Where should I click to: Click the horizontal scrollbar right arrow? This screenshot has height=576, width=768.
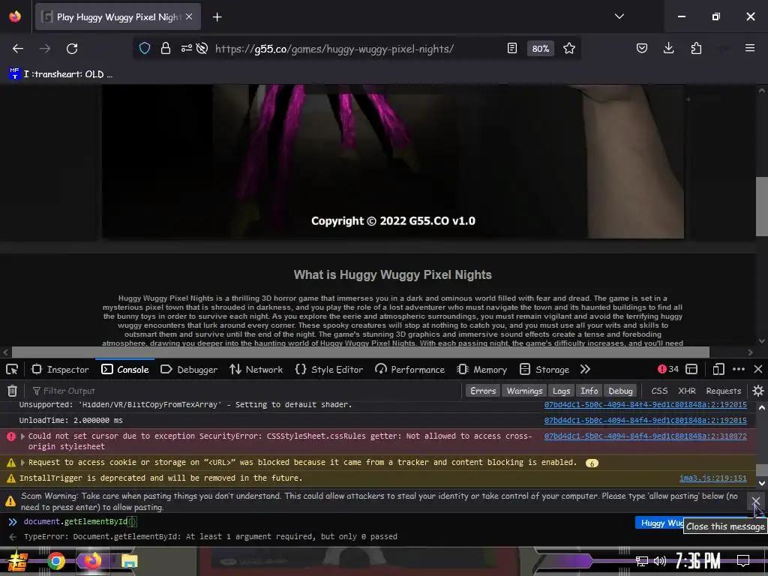750,352
